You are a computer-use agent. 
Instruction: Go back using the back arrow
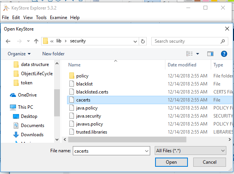8,41
